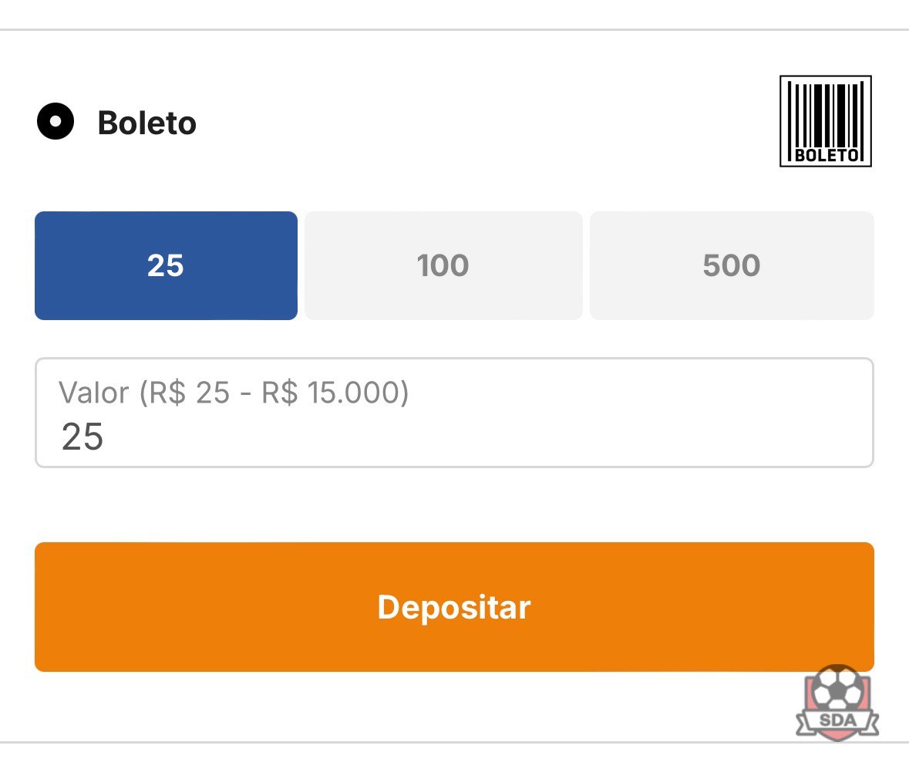Click the Boleto barcode icon
The image size is (909, 769).
point(826,121)
